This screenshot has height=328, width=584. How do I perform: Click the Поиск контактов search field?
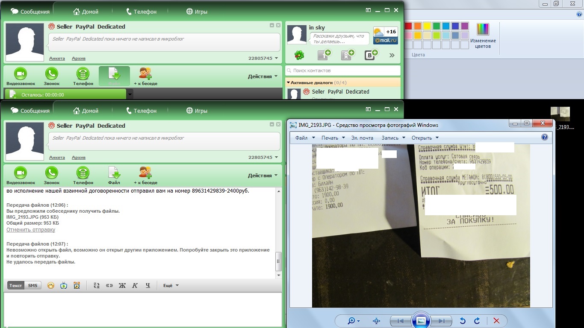click(x=343, y=70)
